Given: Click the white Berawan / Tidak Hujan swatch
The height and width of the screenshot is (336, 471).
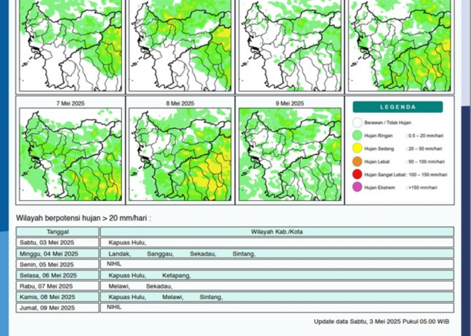Looking at the screenshot, I should [357, 123].
